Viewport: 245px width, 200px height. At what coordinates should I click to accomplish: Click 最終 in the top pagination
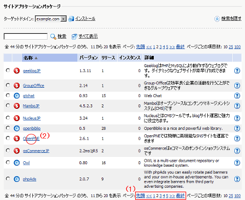pyautogui.click(x=180, y=47)
